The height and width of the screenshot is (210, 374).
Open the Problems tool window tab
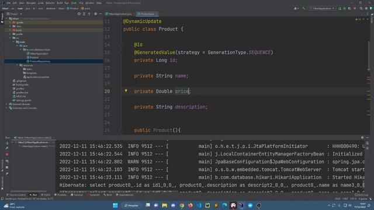pos(60,195)
